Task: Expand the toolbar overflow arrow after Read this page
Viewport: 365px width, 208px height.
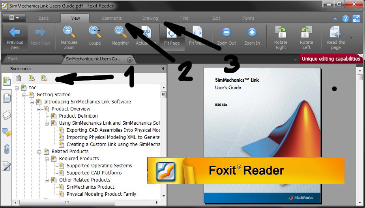Action: point(351,38)
